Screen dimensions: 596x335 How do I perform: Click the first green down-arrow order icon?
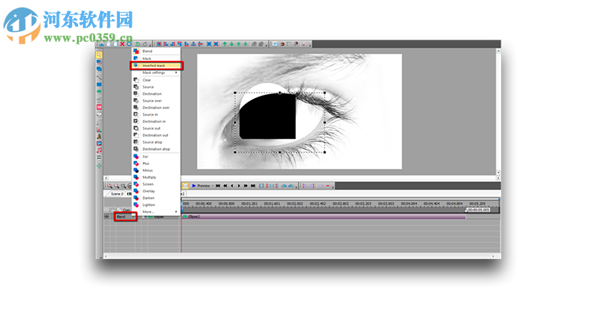(232, 44)
